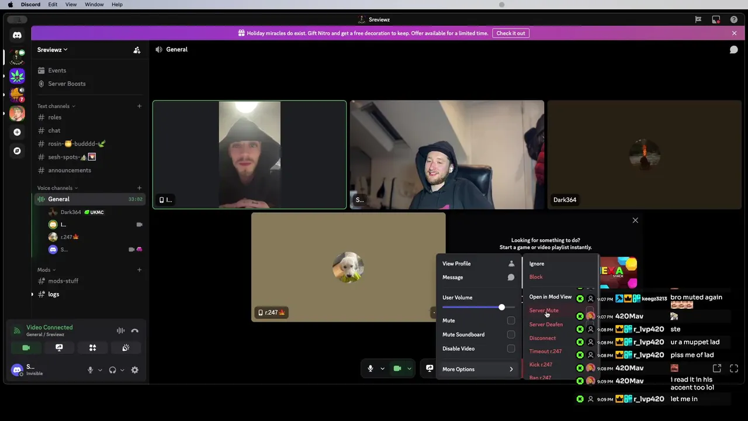This screenshot has height=421, width=748.
Task: Open output device chevron beside headphones
Action: 122,370
